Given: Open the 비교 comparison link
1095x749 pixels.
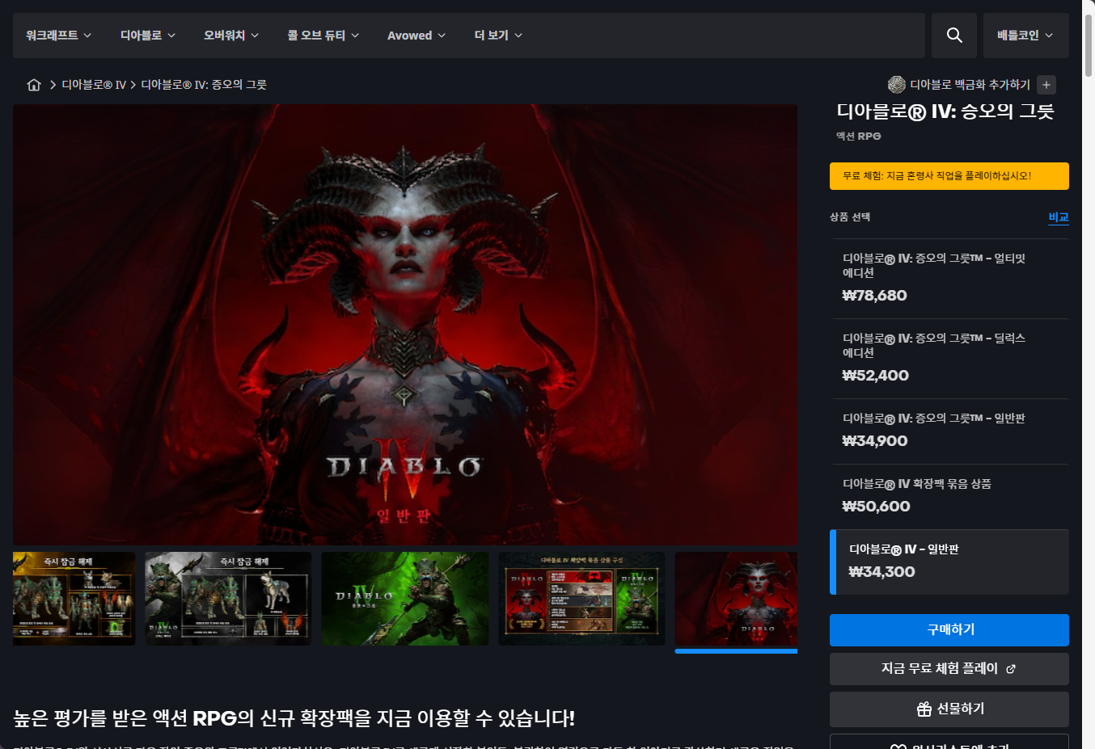Looking at the screenshot, I should pyautogui.click(x=1059, y=217).
